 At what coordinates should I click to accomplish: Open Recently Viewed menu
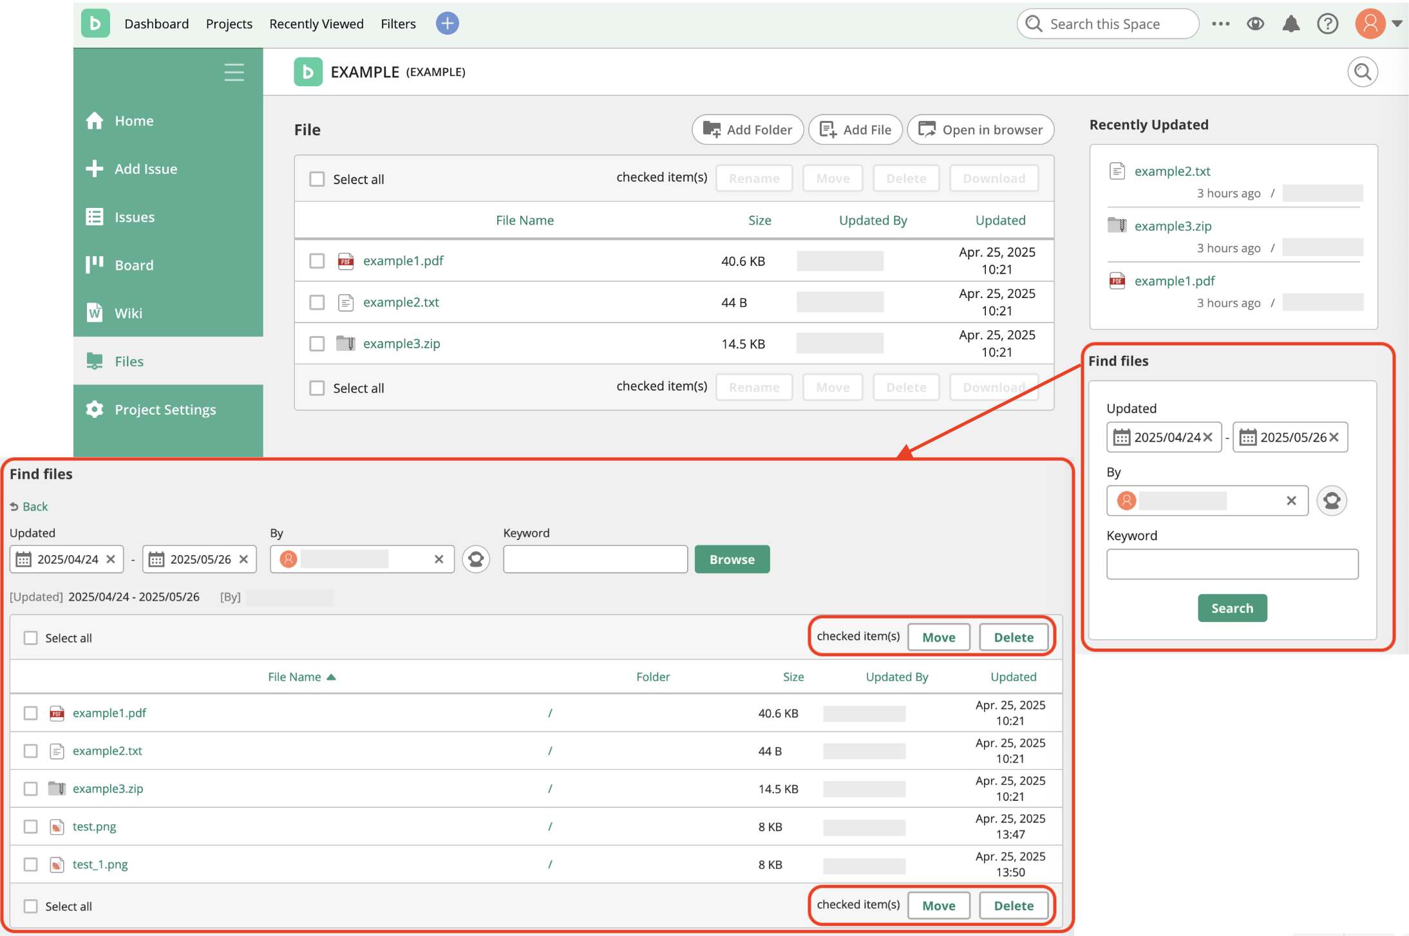(x=316, y=24)
